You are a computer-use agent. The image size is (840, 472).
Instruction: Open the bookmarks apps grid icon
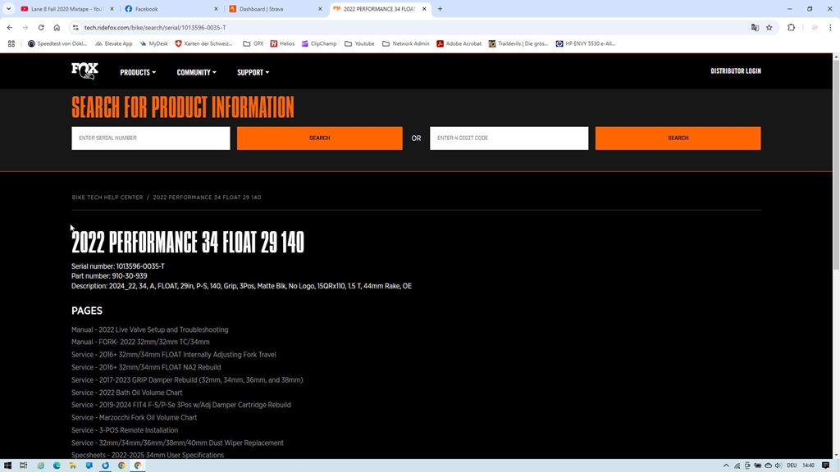(11, 43)
